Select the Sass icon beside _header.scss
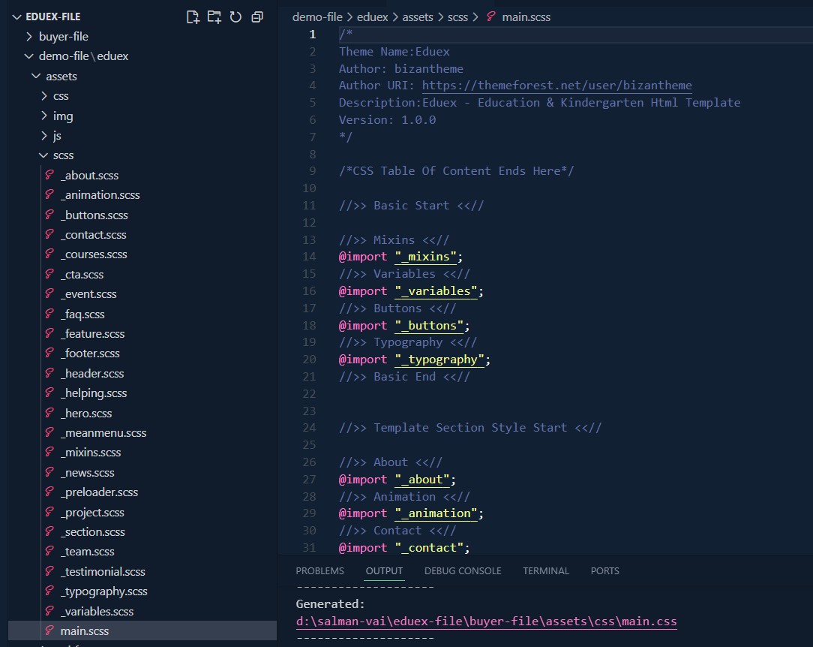Screen dimensions: 813x647 click(x=49, y=373)
